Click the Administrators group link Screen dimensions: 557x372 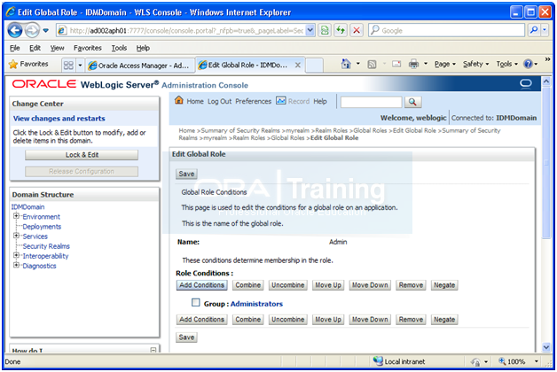coord(256,304)
